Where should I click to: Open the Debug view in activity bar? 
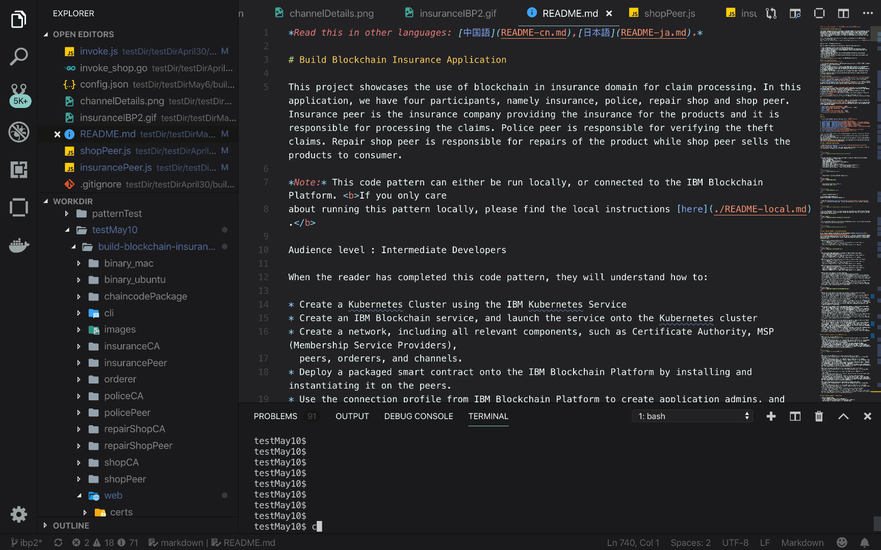(19, 132)
